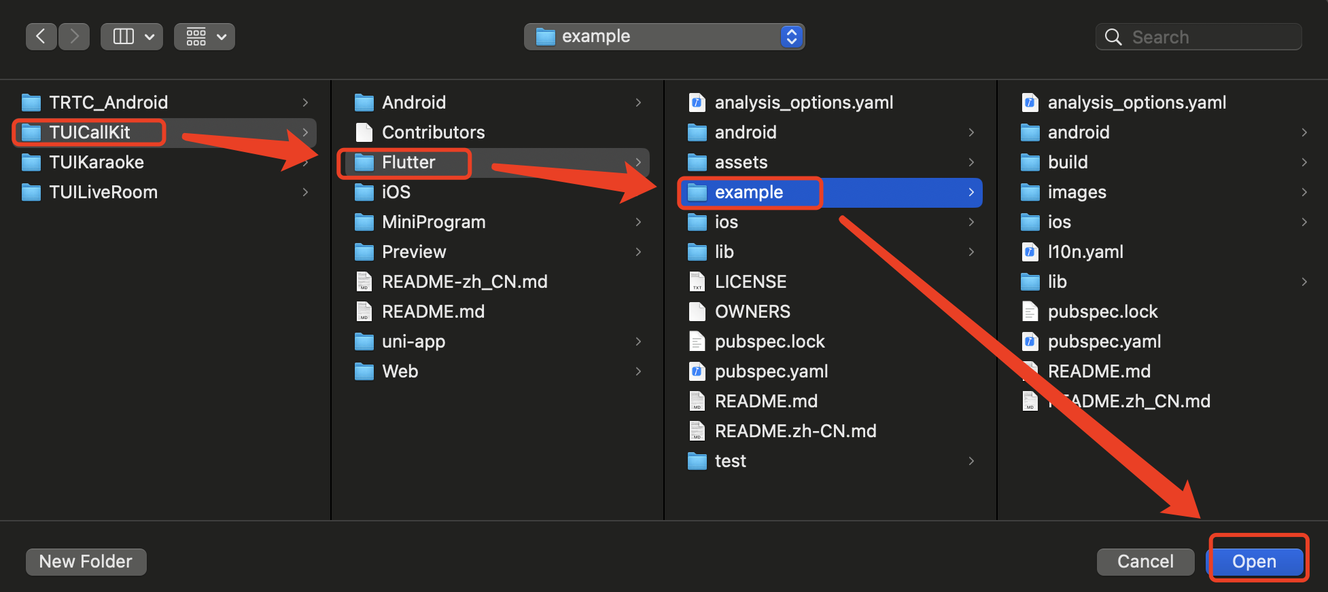The width and height of the screenshot is (1328, 592).
Task: Select the README-zh_CN.md file icon
Action: click(x=364, y=282)
